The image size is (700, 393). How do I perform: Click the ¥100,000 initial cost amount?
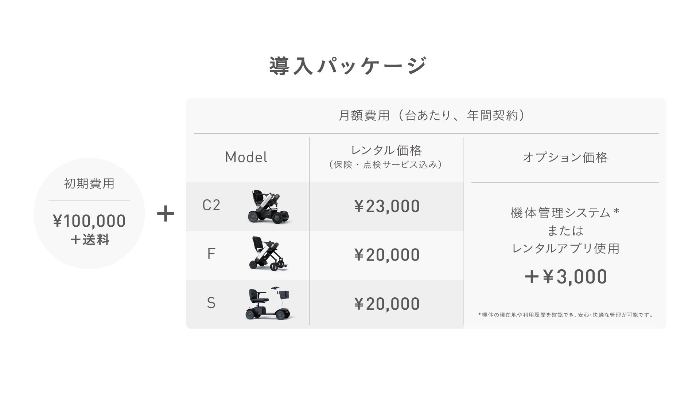[89, 221]
